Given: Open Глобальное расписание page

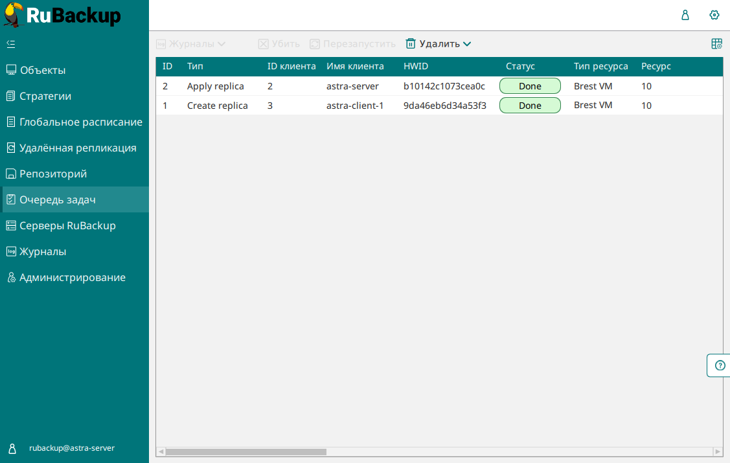Looking at the screenshot, I should [x=80, y=122].
